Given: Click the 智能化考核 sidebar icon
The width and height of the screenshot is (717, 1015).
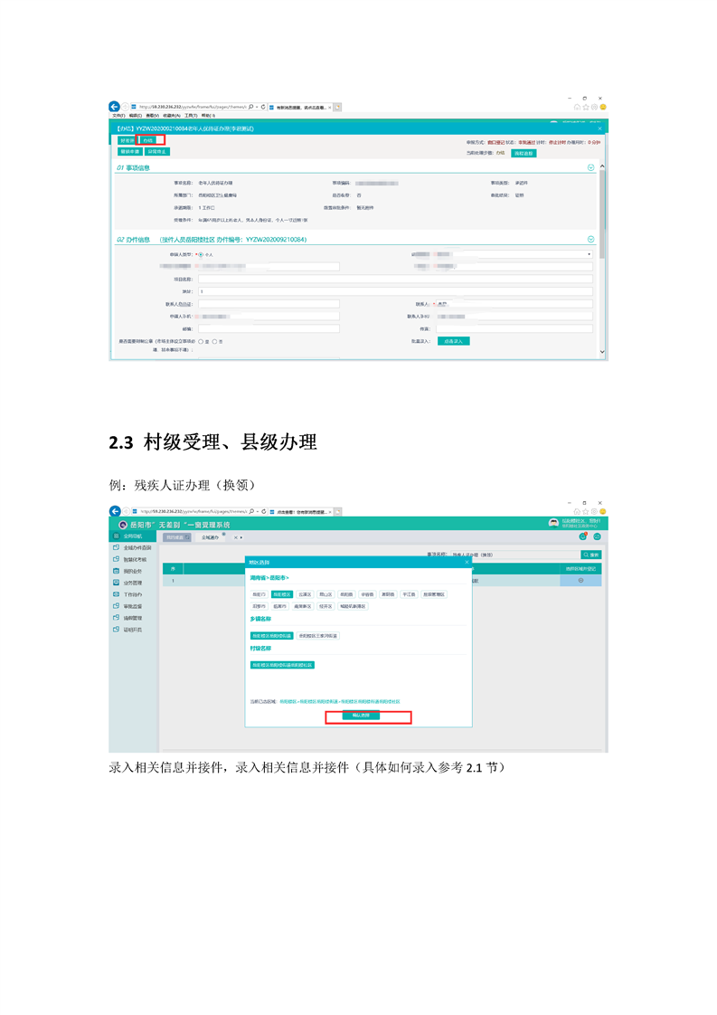Looking at the screenshot, I should [116, 559].
